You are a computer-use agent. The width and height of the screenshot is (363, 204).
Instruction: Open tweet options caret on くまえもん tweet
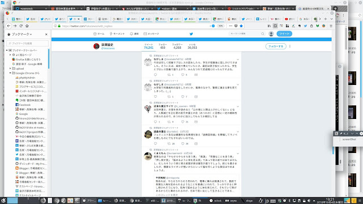tap(238, 154)
